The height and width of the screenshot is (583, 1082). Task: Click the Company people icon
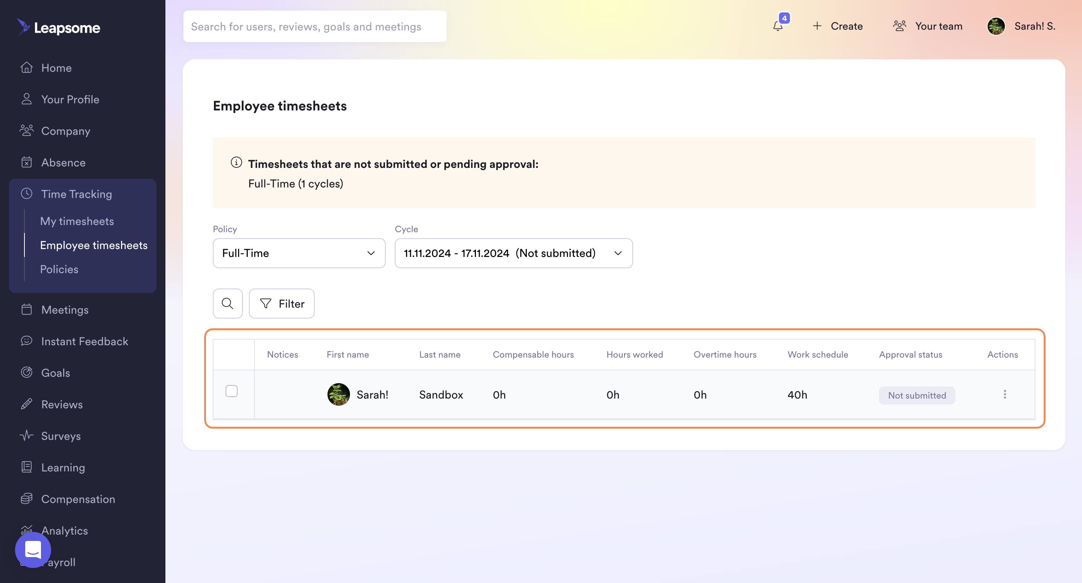pyautogui.click(x=26, y=130)
